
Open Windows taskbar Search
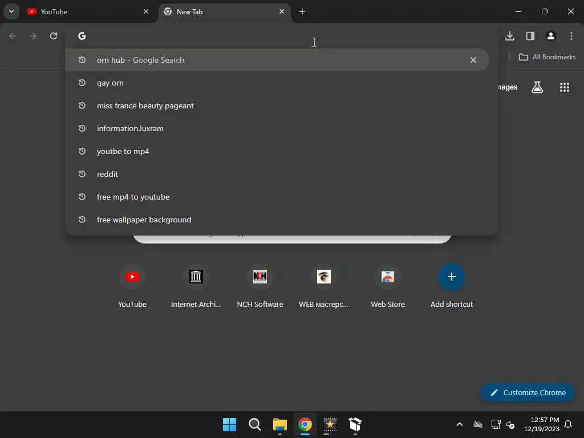(x=255, y=424)
